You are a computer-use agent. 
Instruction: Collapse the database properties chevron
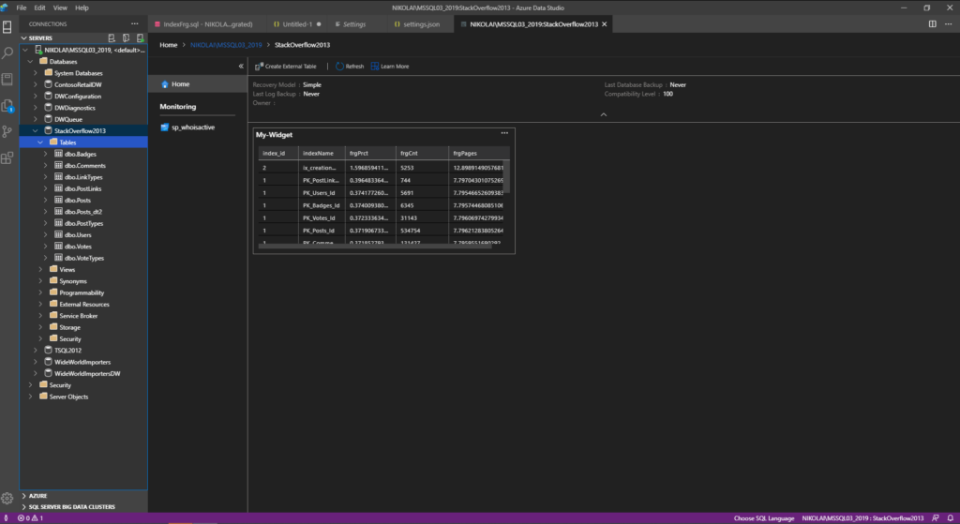[x=604, y=114]
